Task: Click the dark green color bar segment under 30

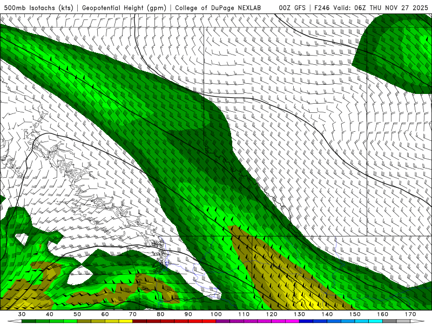Action: tap(29, 321)
